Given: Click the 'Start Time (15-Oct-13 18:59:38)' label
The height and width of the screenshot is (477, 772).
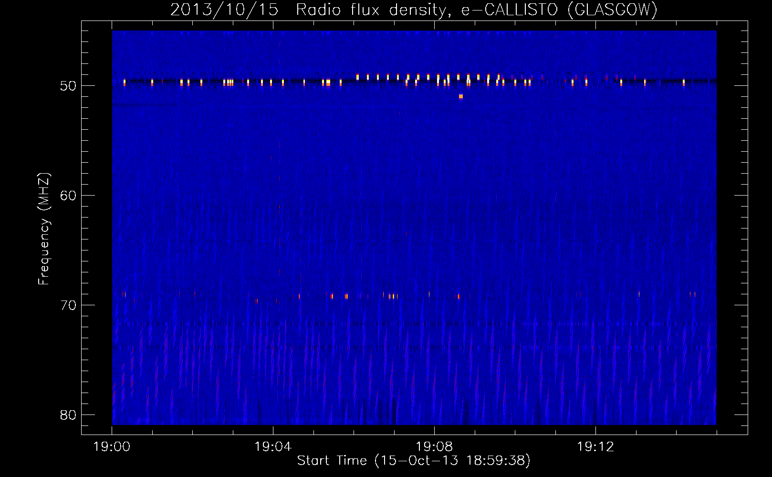Looking at the screenshot, I should tap(414, 461).
